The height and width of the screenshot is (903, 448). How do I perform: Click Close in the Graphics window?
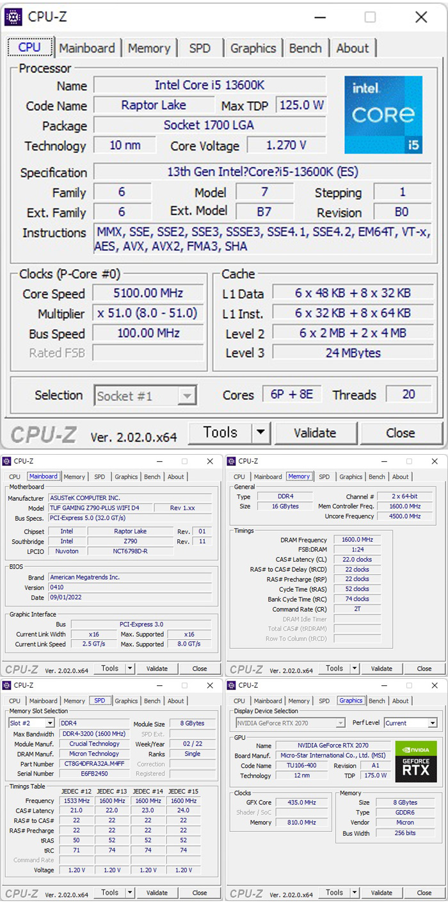[424, 893]
